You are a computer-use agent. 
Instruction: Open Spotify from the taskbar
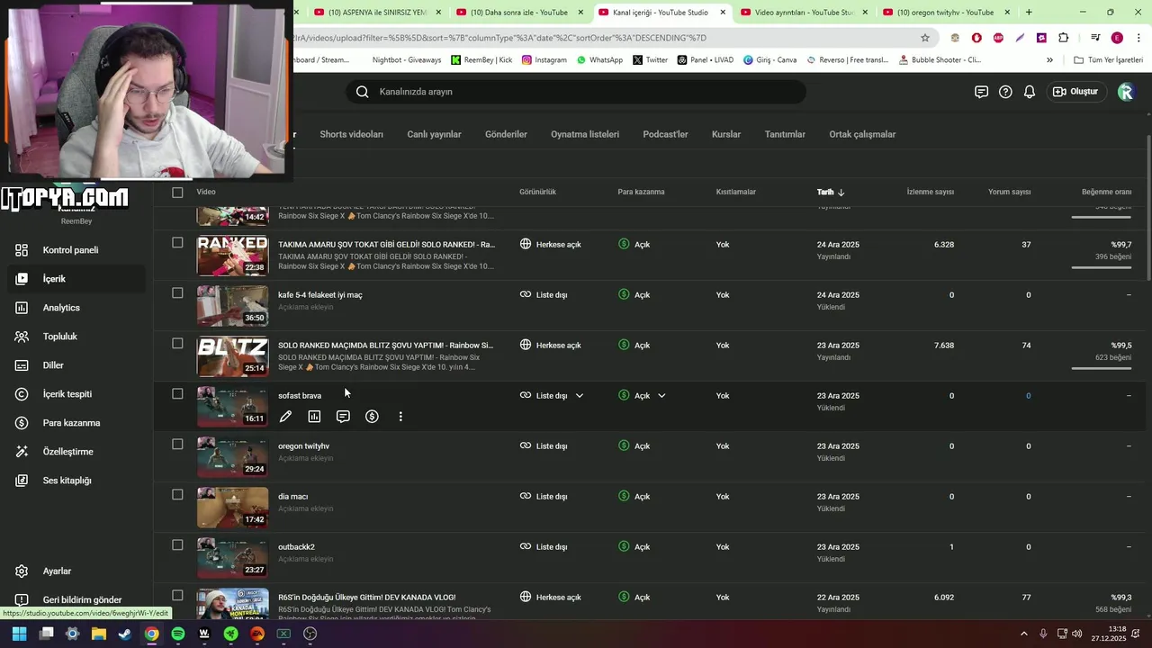click(x=178, y=634)
